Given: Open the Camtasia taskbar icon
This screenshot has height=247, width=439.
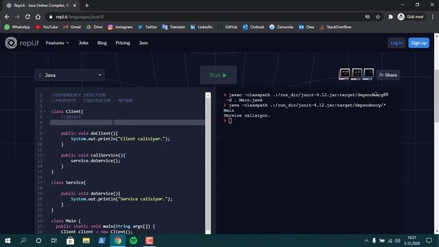Looking at the screenshot, I should pos(150,241).
